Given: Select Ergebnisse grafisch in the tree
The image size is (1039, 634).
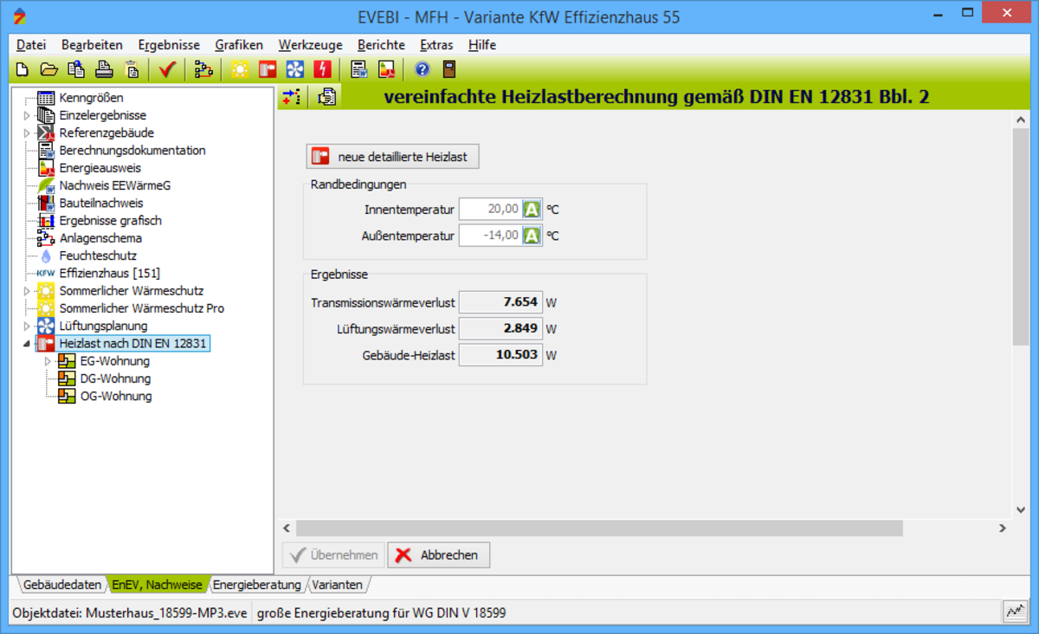Looking at the screenshot, I should tap(111, 221).
